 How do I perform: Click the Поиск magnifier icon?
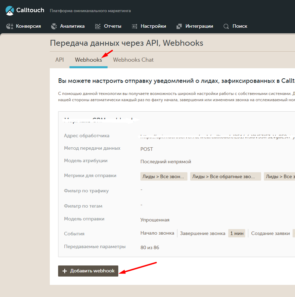[x=226, y=26]
